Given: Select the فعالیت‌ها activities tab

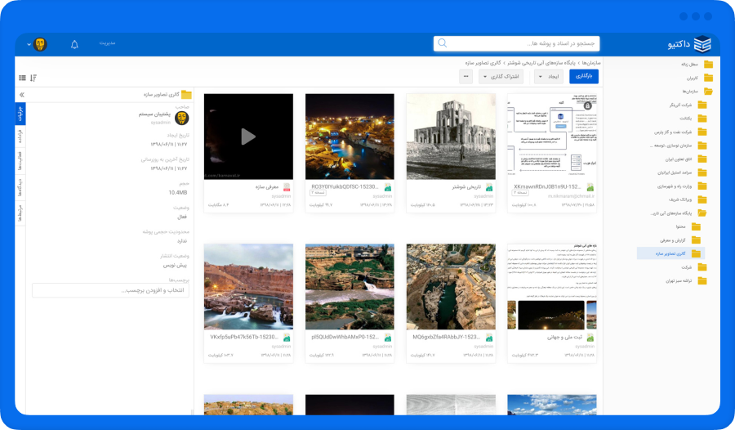Looking at the screenshot, I should 20,160.
